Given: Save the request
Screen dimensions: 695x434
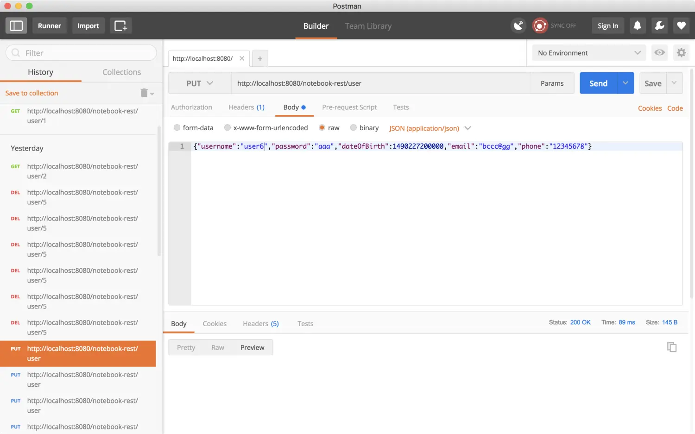Looking at the screenshot, I should pyautogui.click(x=653, y=83).
